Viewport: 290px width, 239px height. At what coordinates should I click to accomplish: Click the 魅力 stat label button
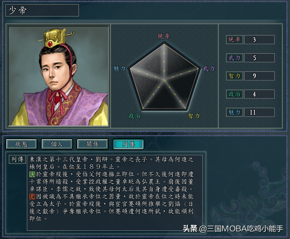pos(235,112)
